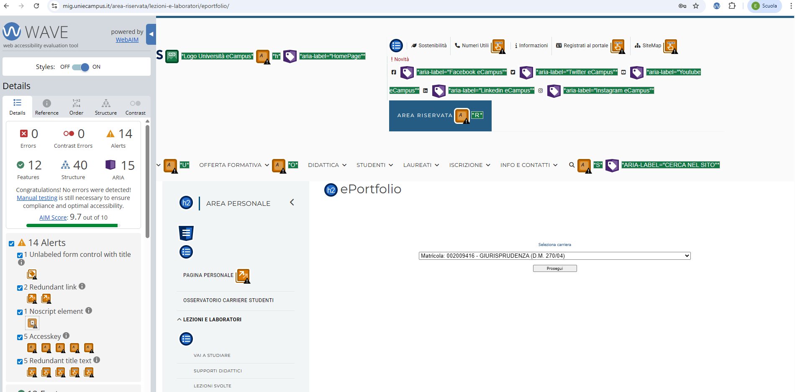Viewport: 795px width, 392px height.
Task: Click the WAVE logo icon in sidebar
Action: point(12,31)
